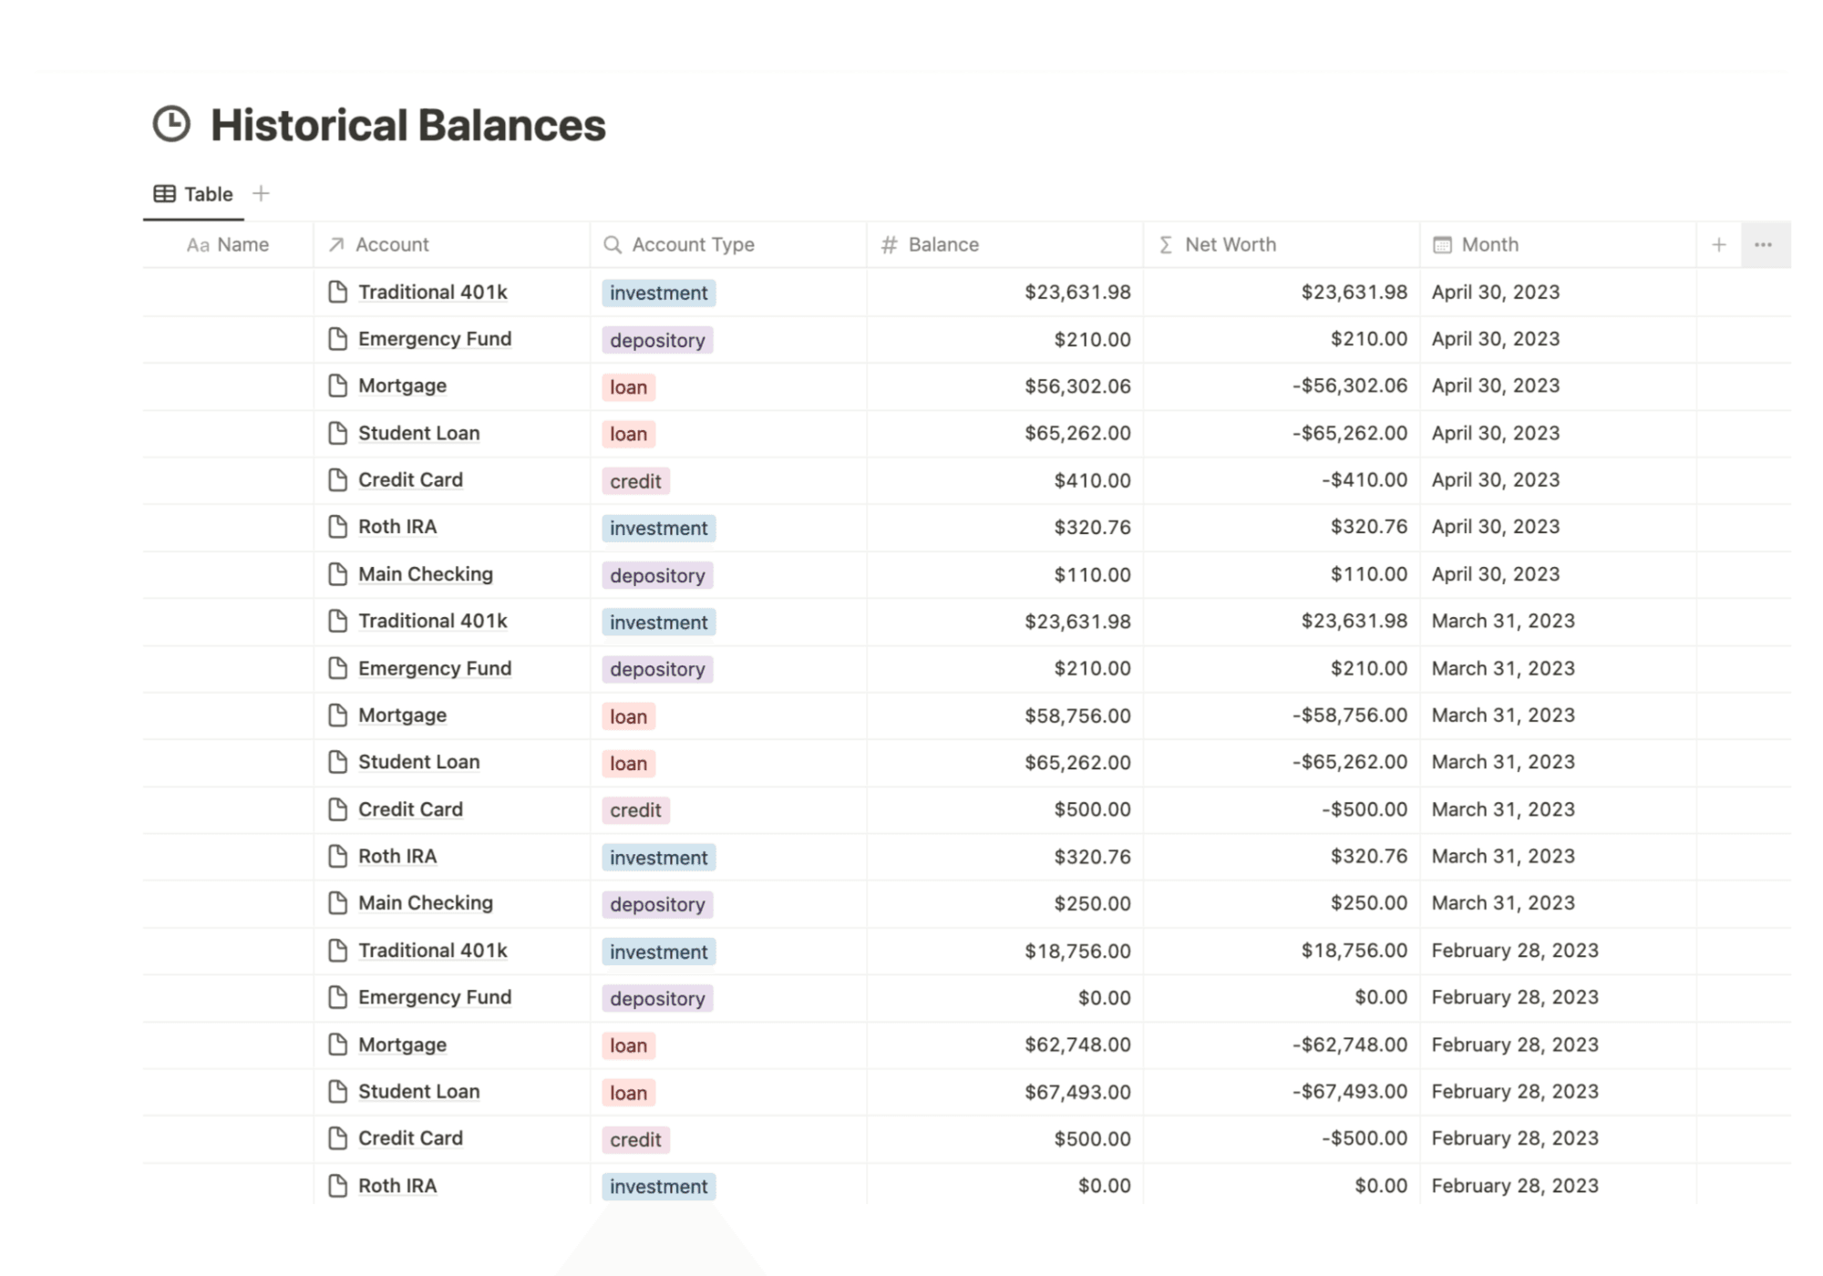Add a new view with the plus beside Table
This screenshot has width=1823, height=1276.
261,193
